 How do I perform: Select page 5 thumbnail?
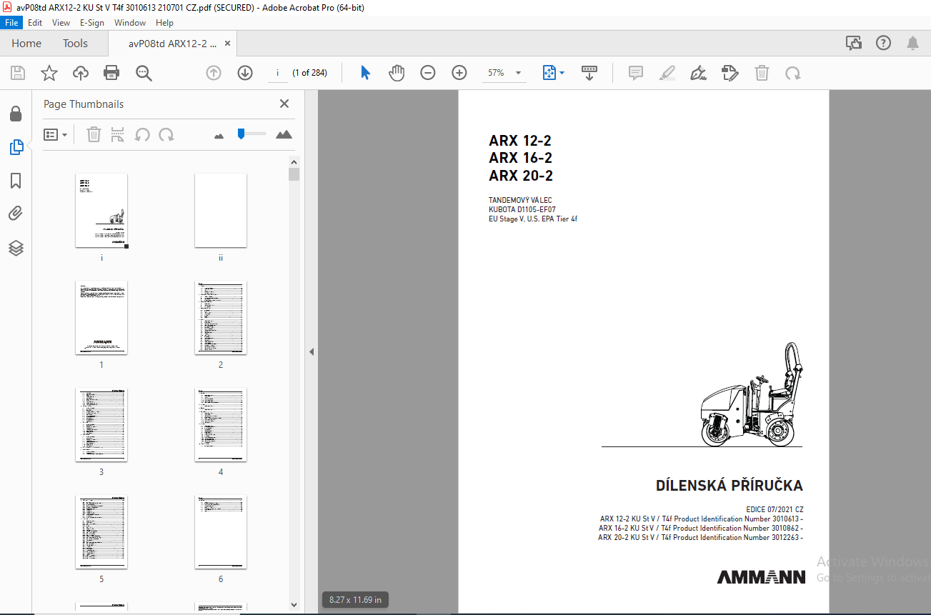pos(101,532)
